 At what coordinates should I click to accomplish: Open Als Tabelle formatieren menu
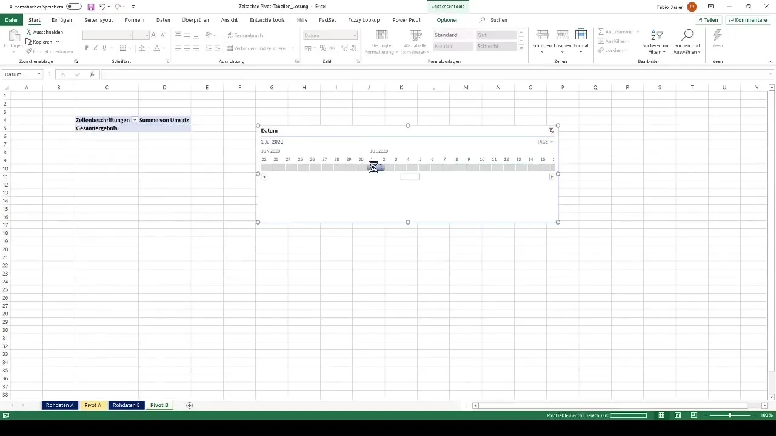coord(415,42)
